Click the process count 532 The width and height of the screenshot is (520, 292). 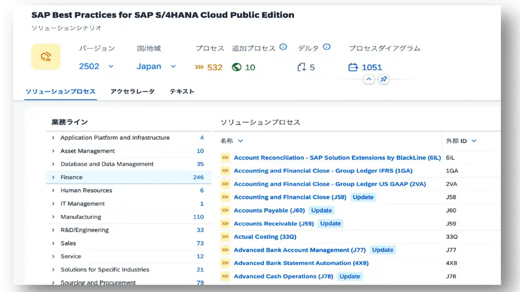pos(214,67)
